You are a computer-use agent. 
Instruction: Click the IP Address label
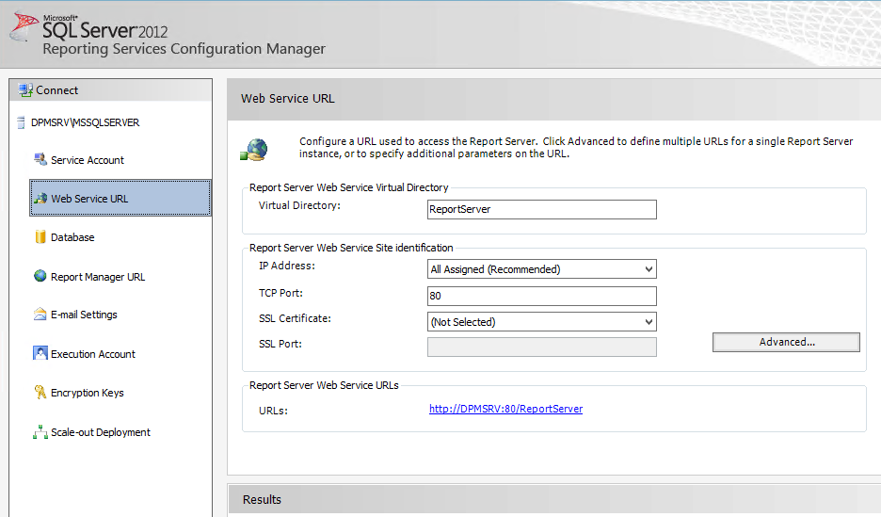click(x=286, y=266)
